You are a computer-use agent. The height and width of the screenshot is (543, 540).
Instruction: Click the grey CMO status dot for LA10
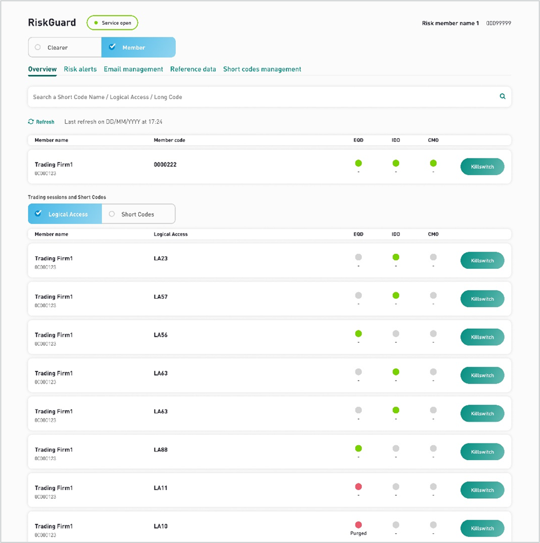pyautogui.click(x=433, y=525)
